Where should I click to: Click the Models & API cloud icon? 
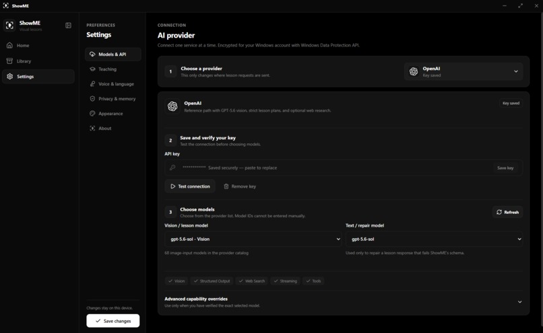92,54
